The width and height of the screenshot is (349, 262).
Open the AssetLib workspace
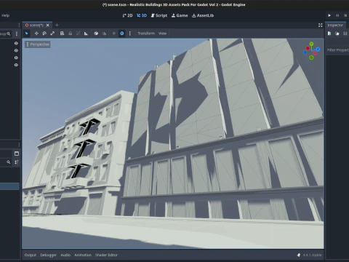tap(203, 15)
